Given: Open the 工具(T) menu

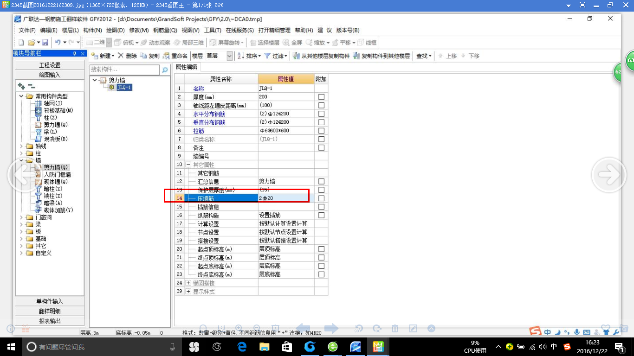Looking at the screenshot, I should (x=213, y=30).
